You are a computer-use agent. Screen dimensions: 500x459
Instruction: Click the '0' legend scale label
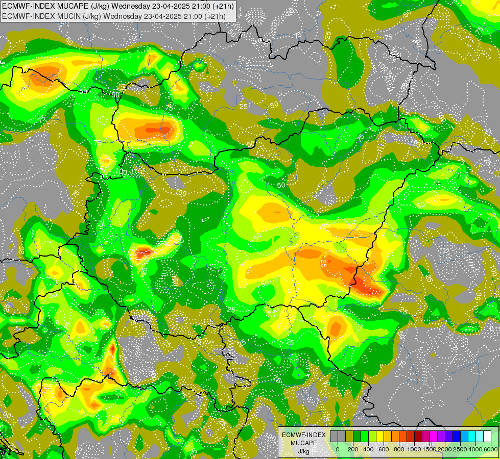338,449
